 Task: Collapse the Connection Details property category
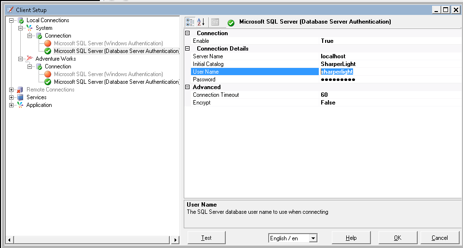click(x=188, y=48)
